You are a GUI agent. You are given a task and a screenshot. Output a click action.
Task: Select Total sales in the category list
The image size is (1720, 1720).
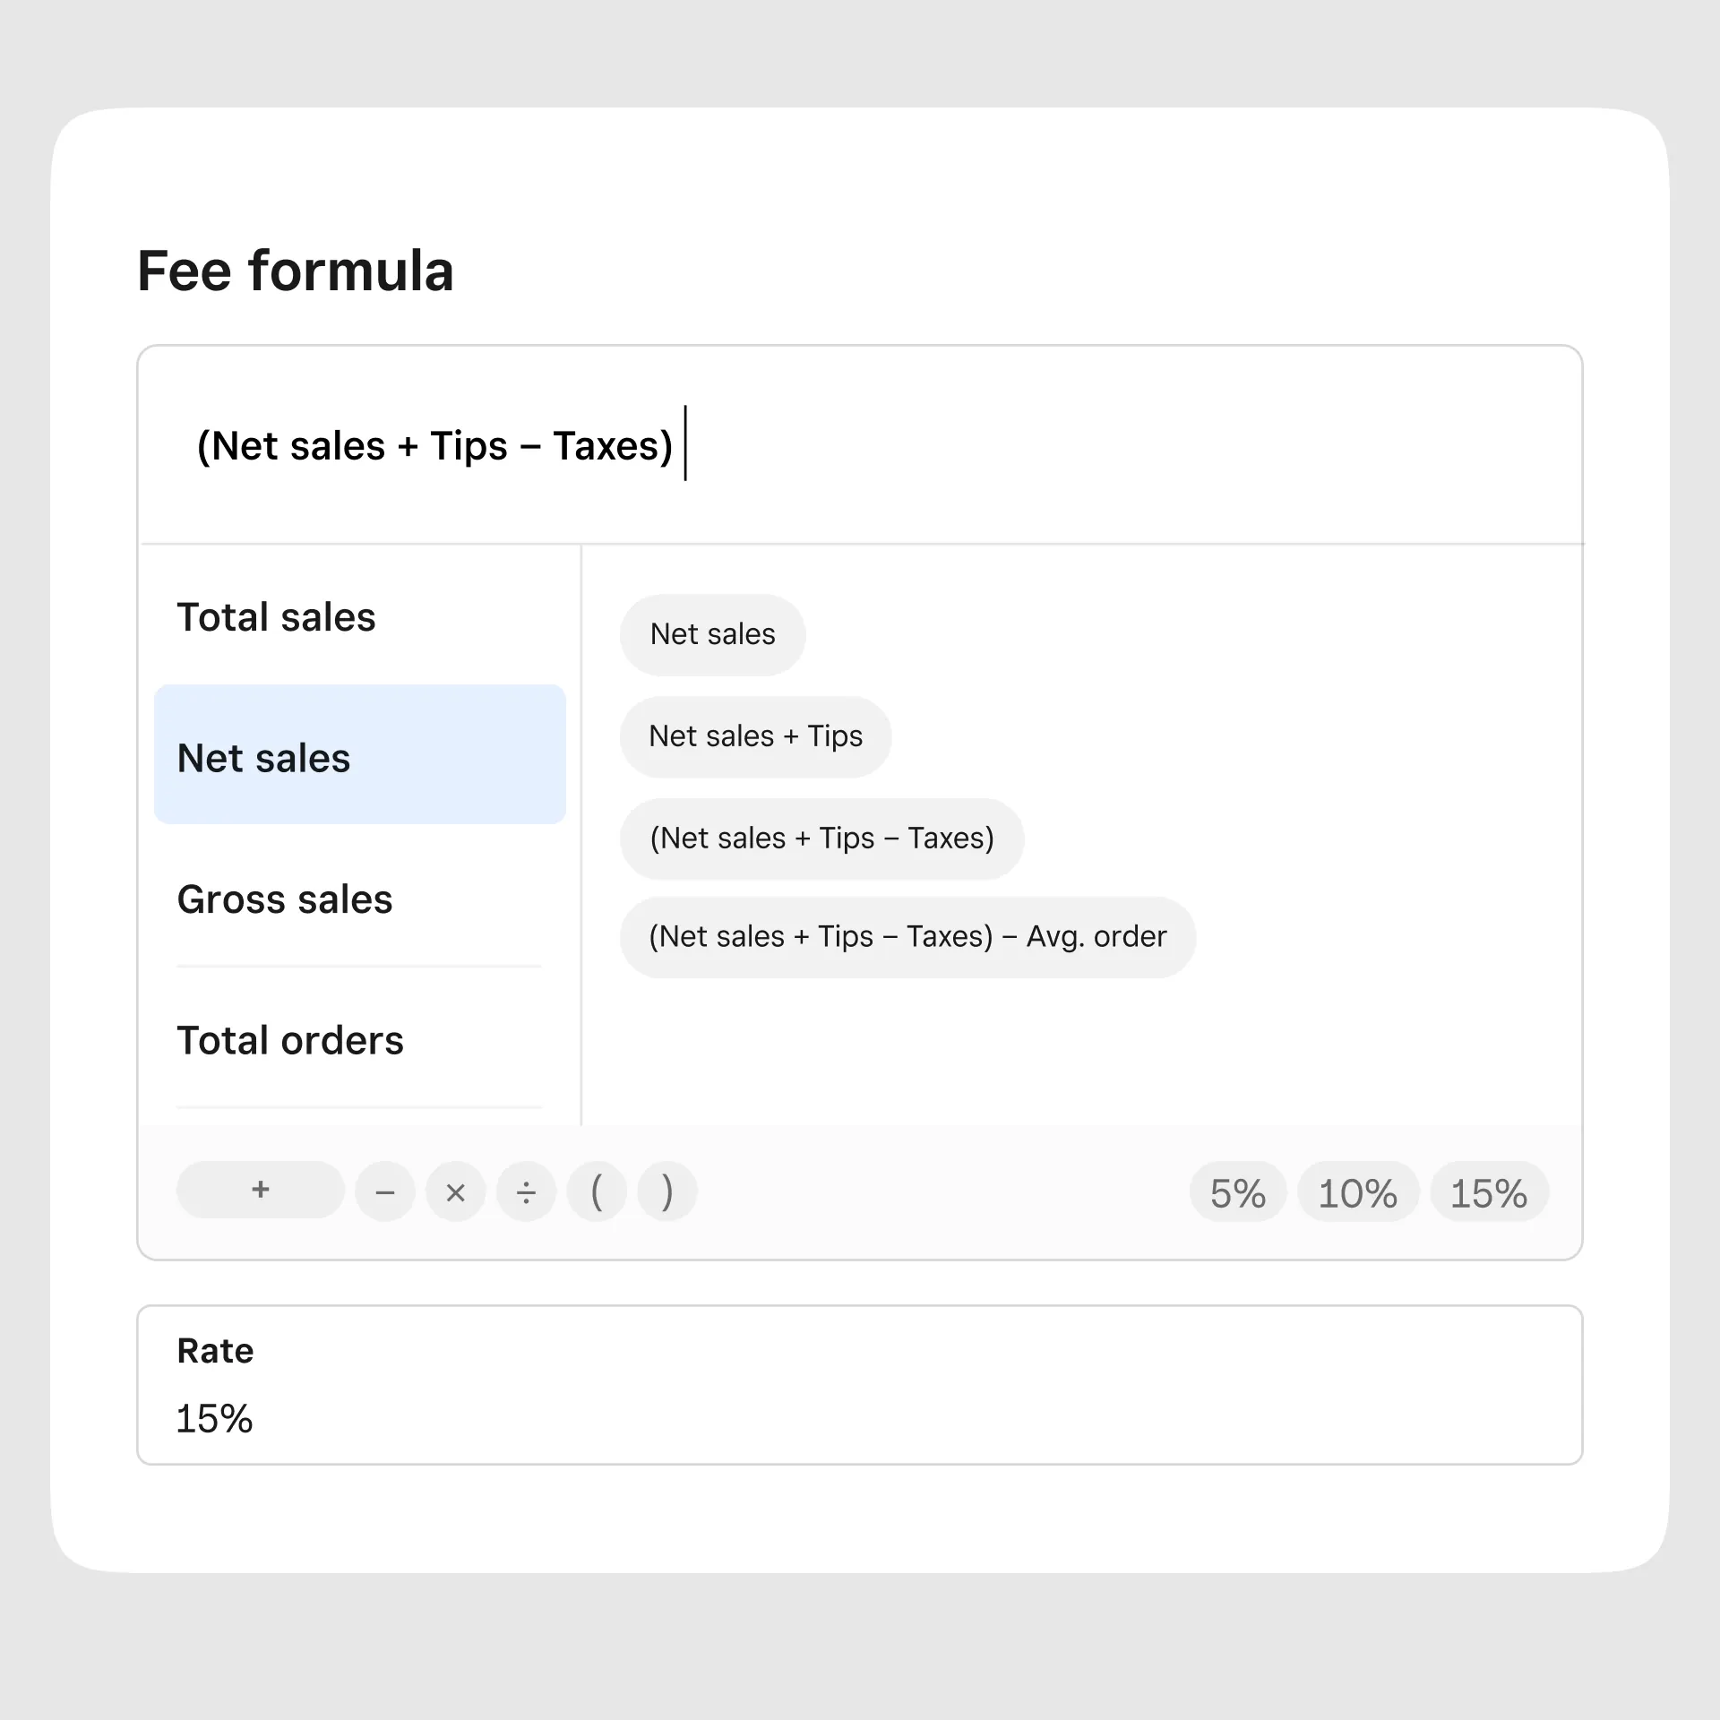pos(276,616)
